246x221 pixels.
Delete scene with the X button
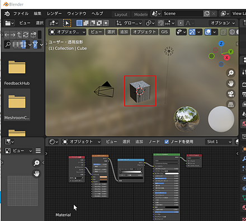(x=214, y=13)
